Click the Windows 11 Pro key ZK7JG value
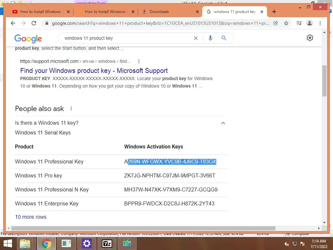Image resolution: width=333 pixels, height=250 pixels. [170, 175]
